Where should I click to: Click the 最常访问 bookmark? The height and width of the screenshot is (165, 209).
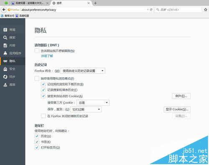pos(8,15)
